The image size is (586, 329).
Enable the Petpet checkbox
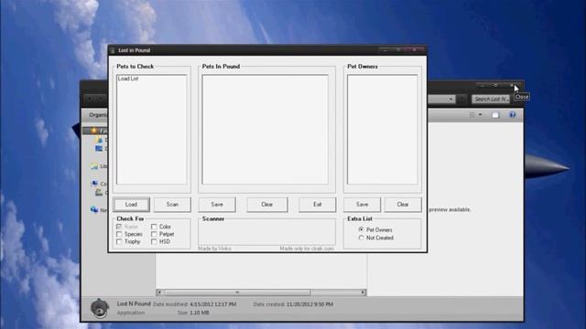tap(154, 234)
